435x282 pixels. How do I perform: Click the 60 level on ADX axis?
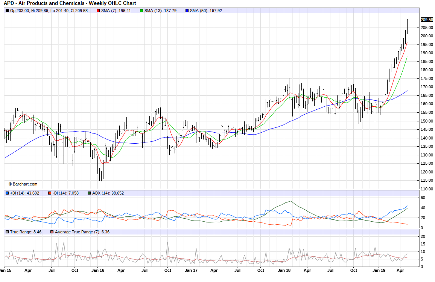pyautogui.click(x=423, y=198)
